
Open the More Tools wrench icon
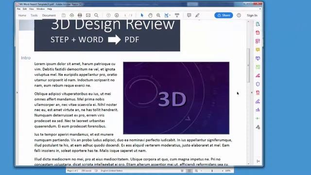pos(258,127)
